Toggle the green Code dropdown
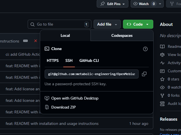Screen dimensions: 181x135 click(138, 24)
